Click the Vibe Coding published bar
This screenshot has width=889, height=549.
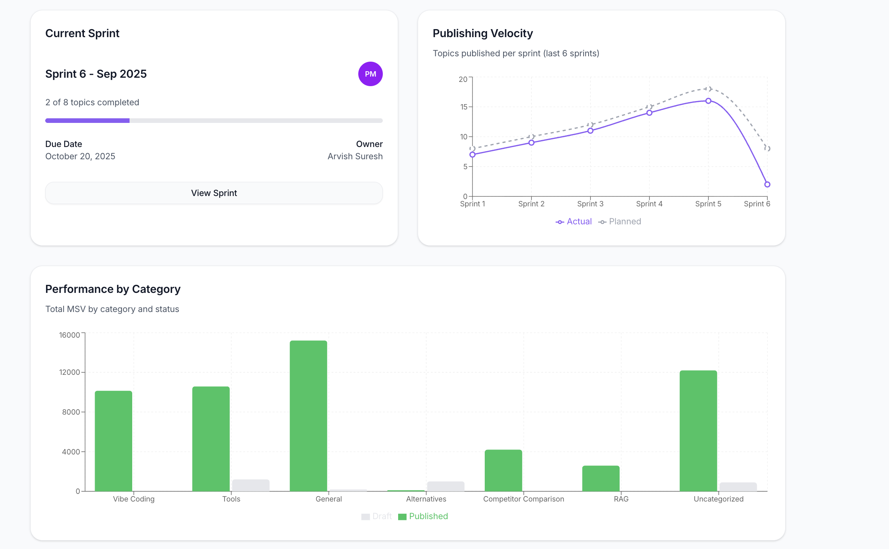[x=113, y=441]
